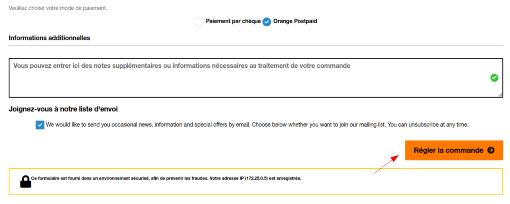Click the Orange Postpaid label text
This screenshot has width=510, height=204.
click(295, 22)
